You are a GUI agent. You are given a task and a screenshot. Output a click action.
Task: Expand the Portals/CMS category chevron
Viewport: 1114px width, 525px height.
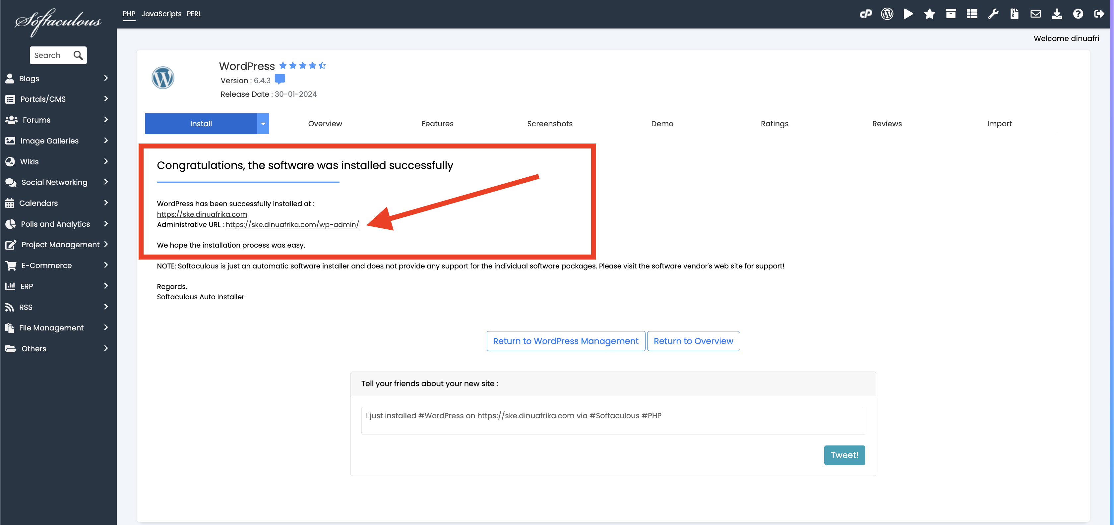click(x=106, y=98)
